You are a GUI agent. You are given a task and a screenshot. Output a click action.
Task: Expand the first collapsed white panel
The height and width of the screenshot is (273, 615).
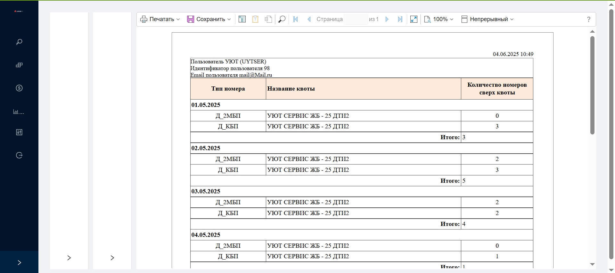coord(69,258)
